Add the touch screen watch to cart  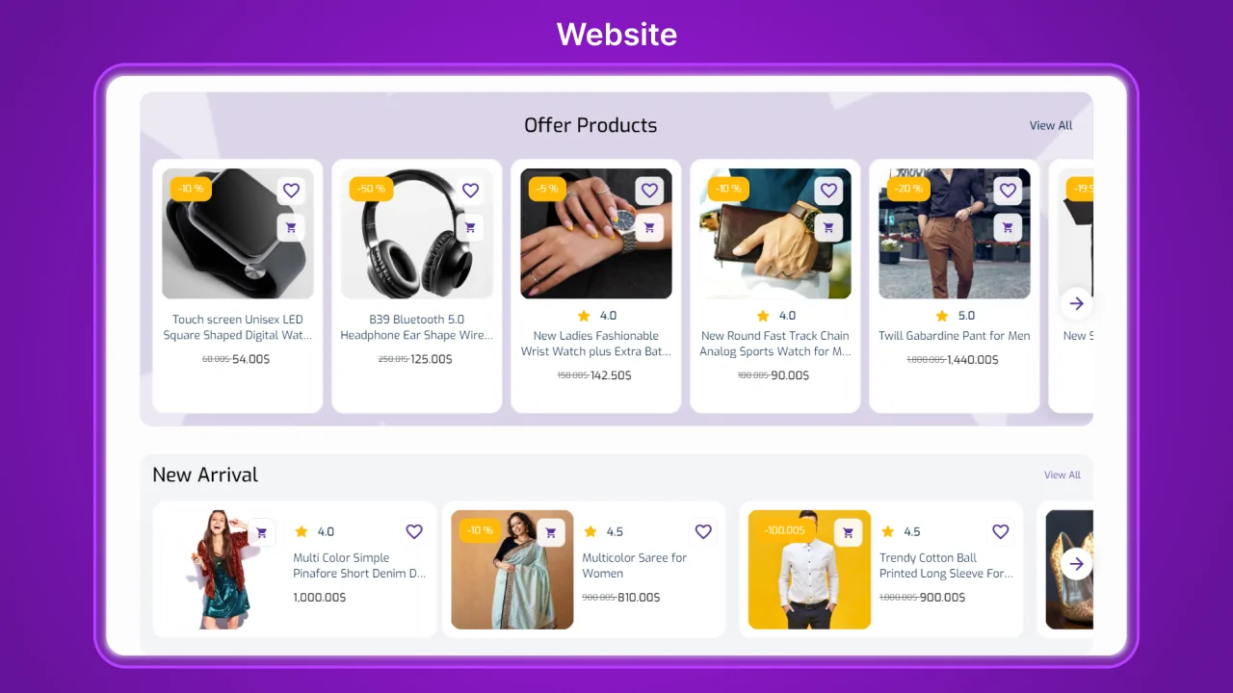pos(291,228)
